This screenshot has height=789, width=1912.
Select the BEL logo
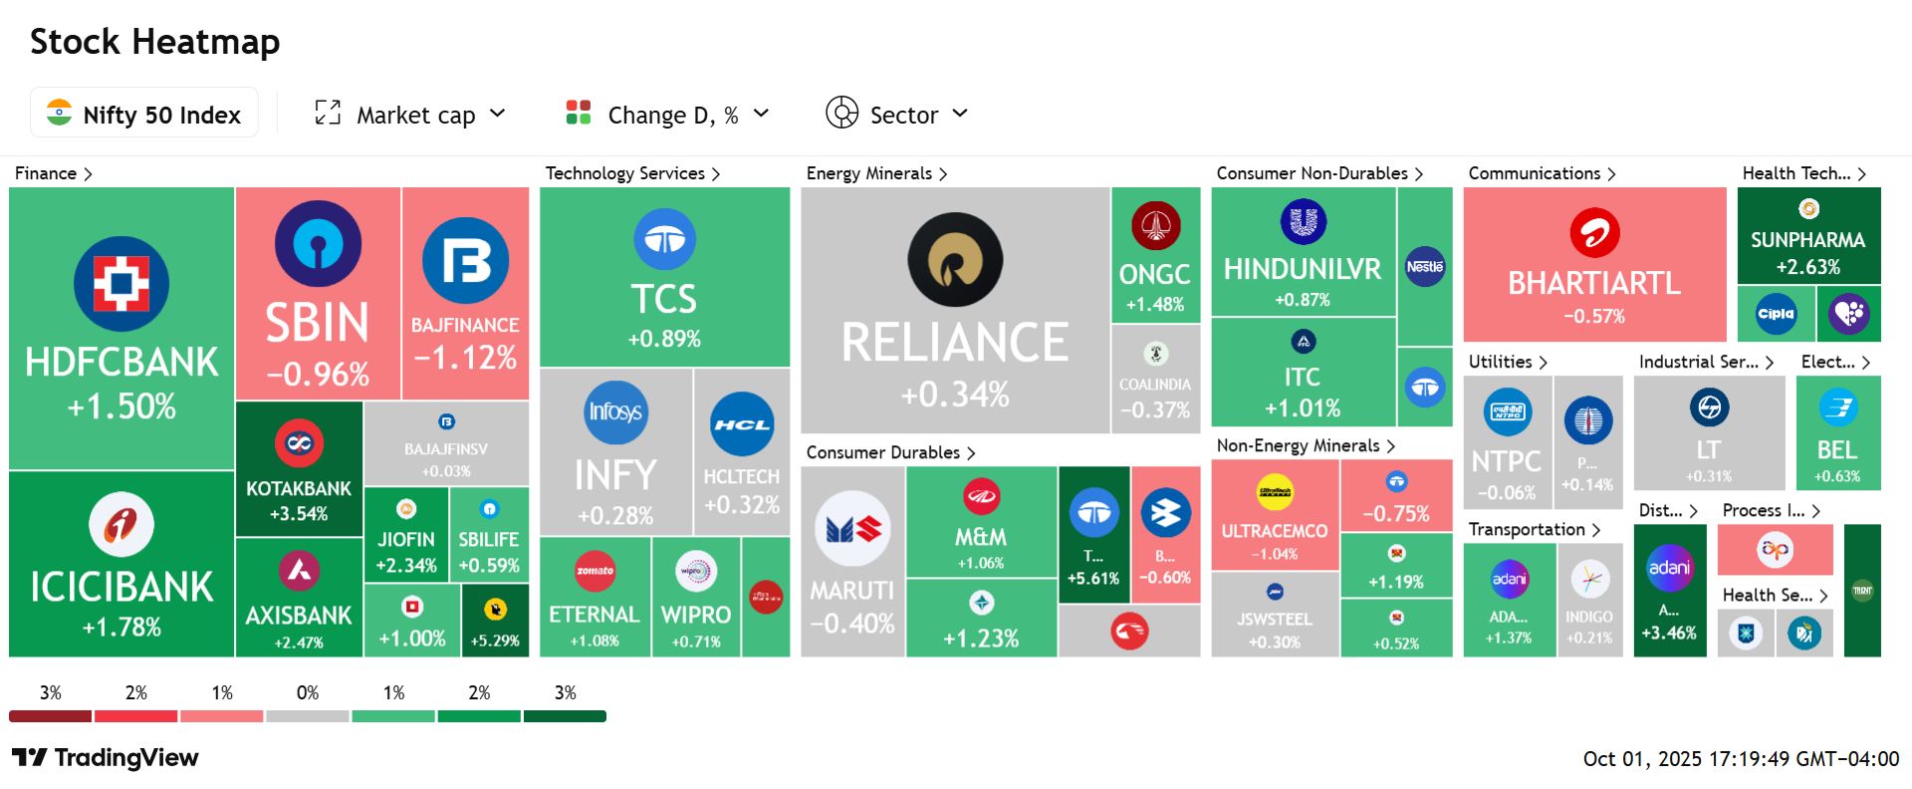click(x=1837, y=407)
